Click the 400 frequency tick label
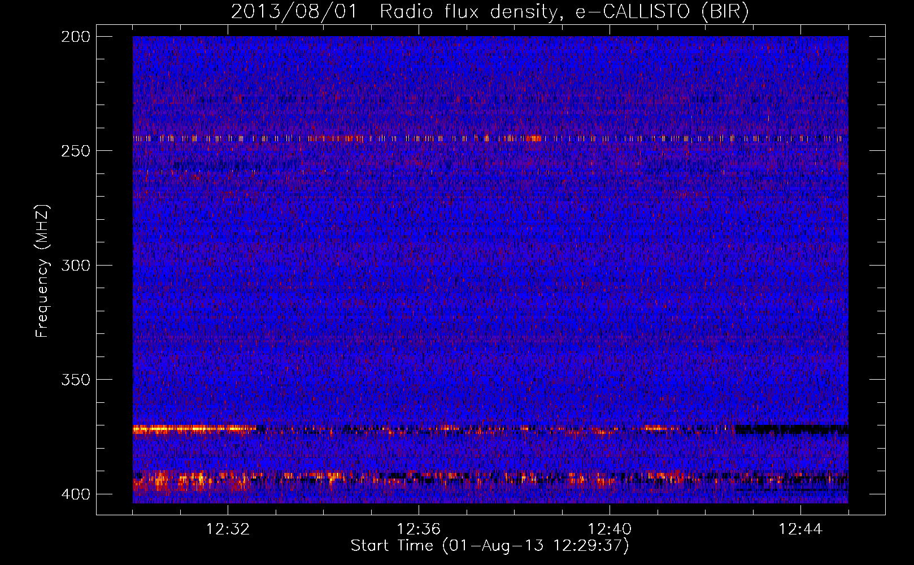 click(x=75, y=494)
